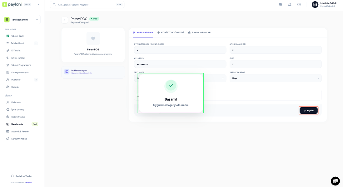Switch to the Komisyon Yönetimi tab
343x187 pixels.
170,32
